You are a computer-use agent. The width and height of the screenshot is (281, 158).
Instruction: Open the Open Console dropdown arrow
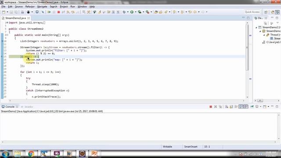268,107
